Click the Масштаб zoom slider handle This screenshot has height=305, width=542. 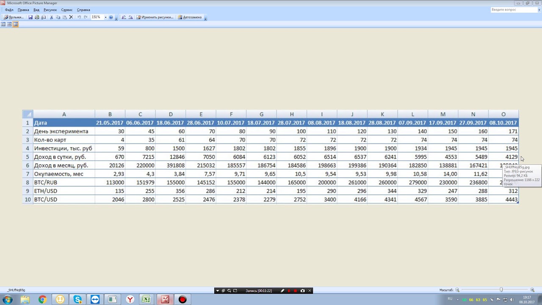coord(501,290)
